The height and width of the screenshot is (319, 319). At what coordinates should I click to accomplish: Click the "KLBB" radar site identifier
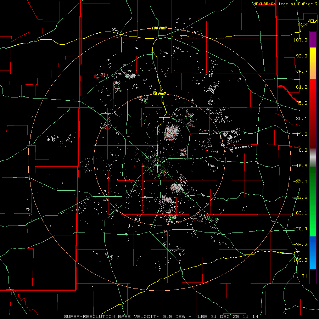point(201,317)
